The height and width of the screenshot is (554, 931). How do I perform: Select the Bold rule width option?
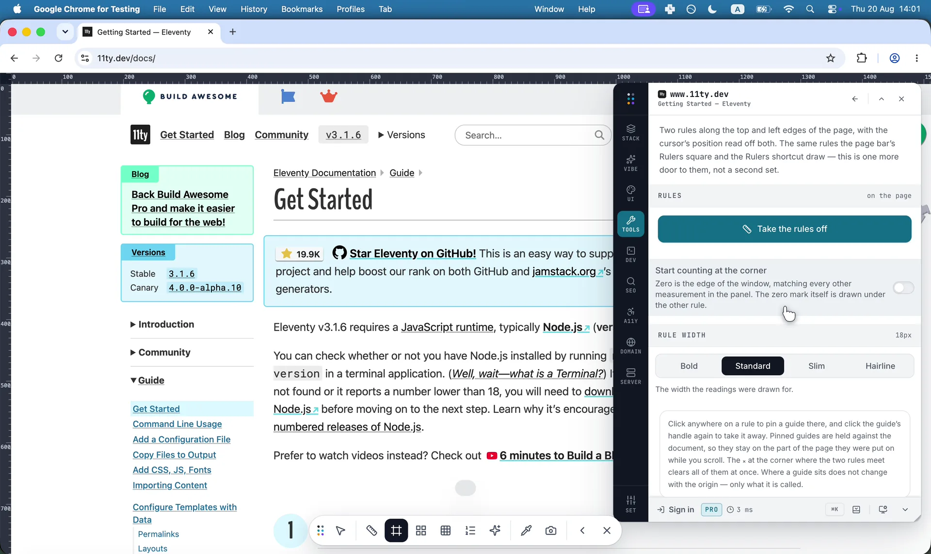coord(689,366)
